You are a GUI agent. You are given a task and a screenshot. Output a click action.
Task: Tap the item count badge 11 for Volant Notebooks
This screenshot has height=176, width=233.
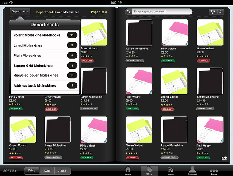coord(72,35)
